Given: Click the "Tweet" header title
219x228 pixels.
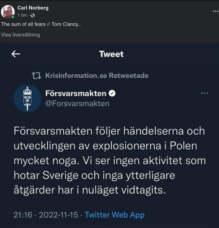Looking at the screenshot, I should tap(111, 54).
